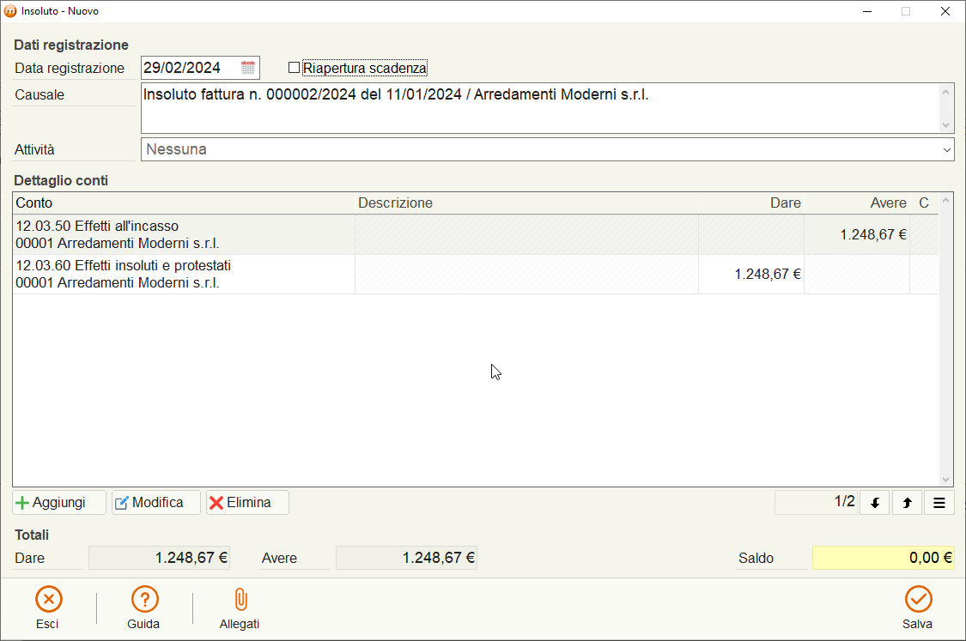Click the Esci exit icon
Viewport: 966px width, 641px height.
(48, 599)
